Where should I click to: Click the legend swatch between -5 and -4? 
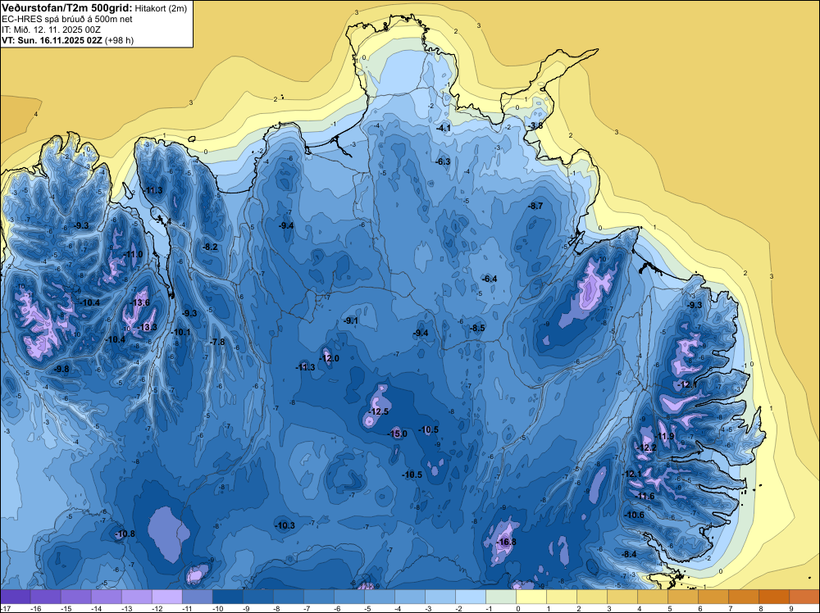pyautogui.click(x=380, y=597)
